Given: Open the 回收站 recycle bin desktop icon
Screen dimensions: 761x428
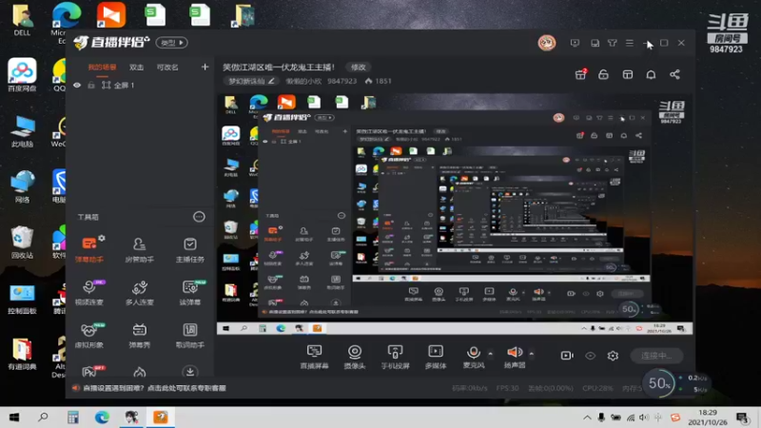Looking at the screenshot, I should click(22, 242).
